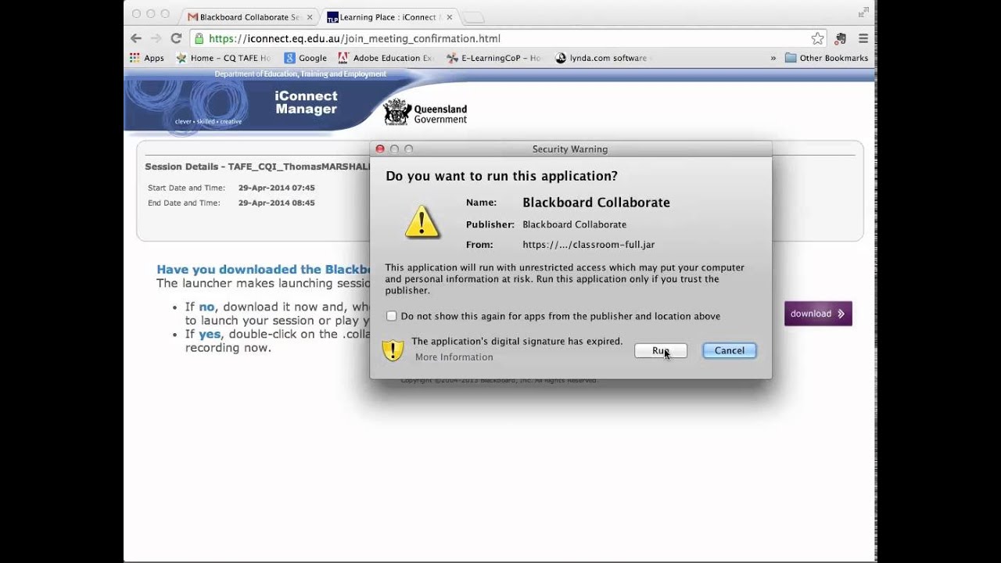Expand hidden bookmarks with the chevron
1001x563 pixels.
[x=773, y=58]
